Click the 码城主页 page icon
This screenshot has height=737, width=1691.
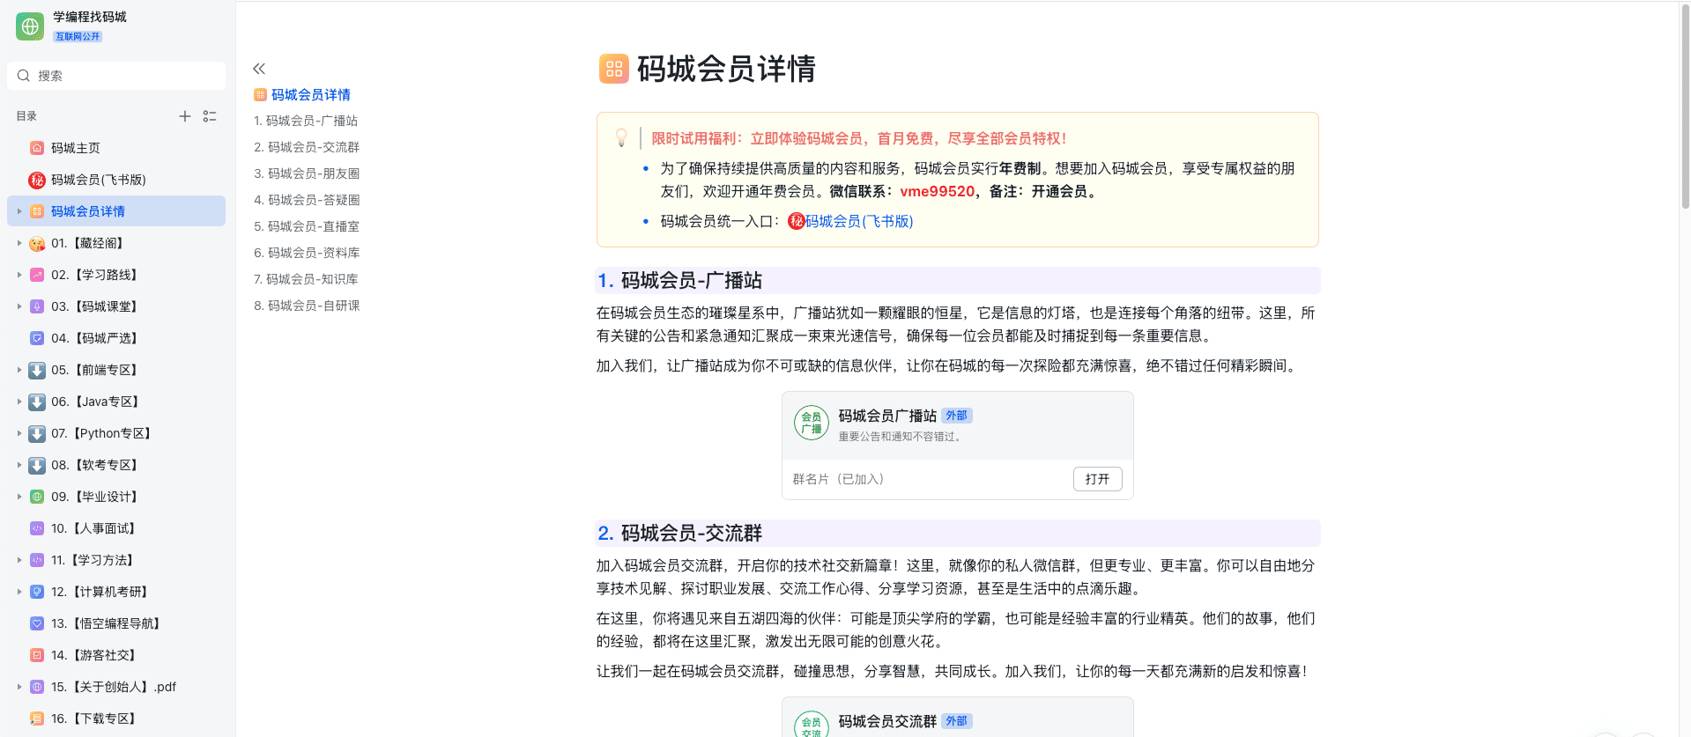point(37,148)
